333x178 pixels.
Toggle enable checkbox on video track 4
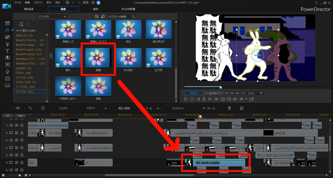click(17, 133)
